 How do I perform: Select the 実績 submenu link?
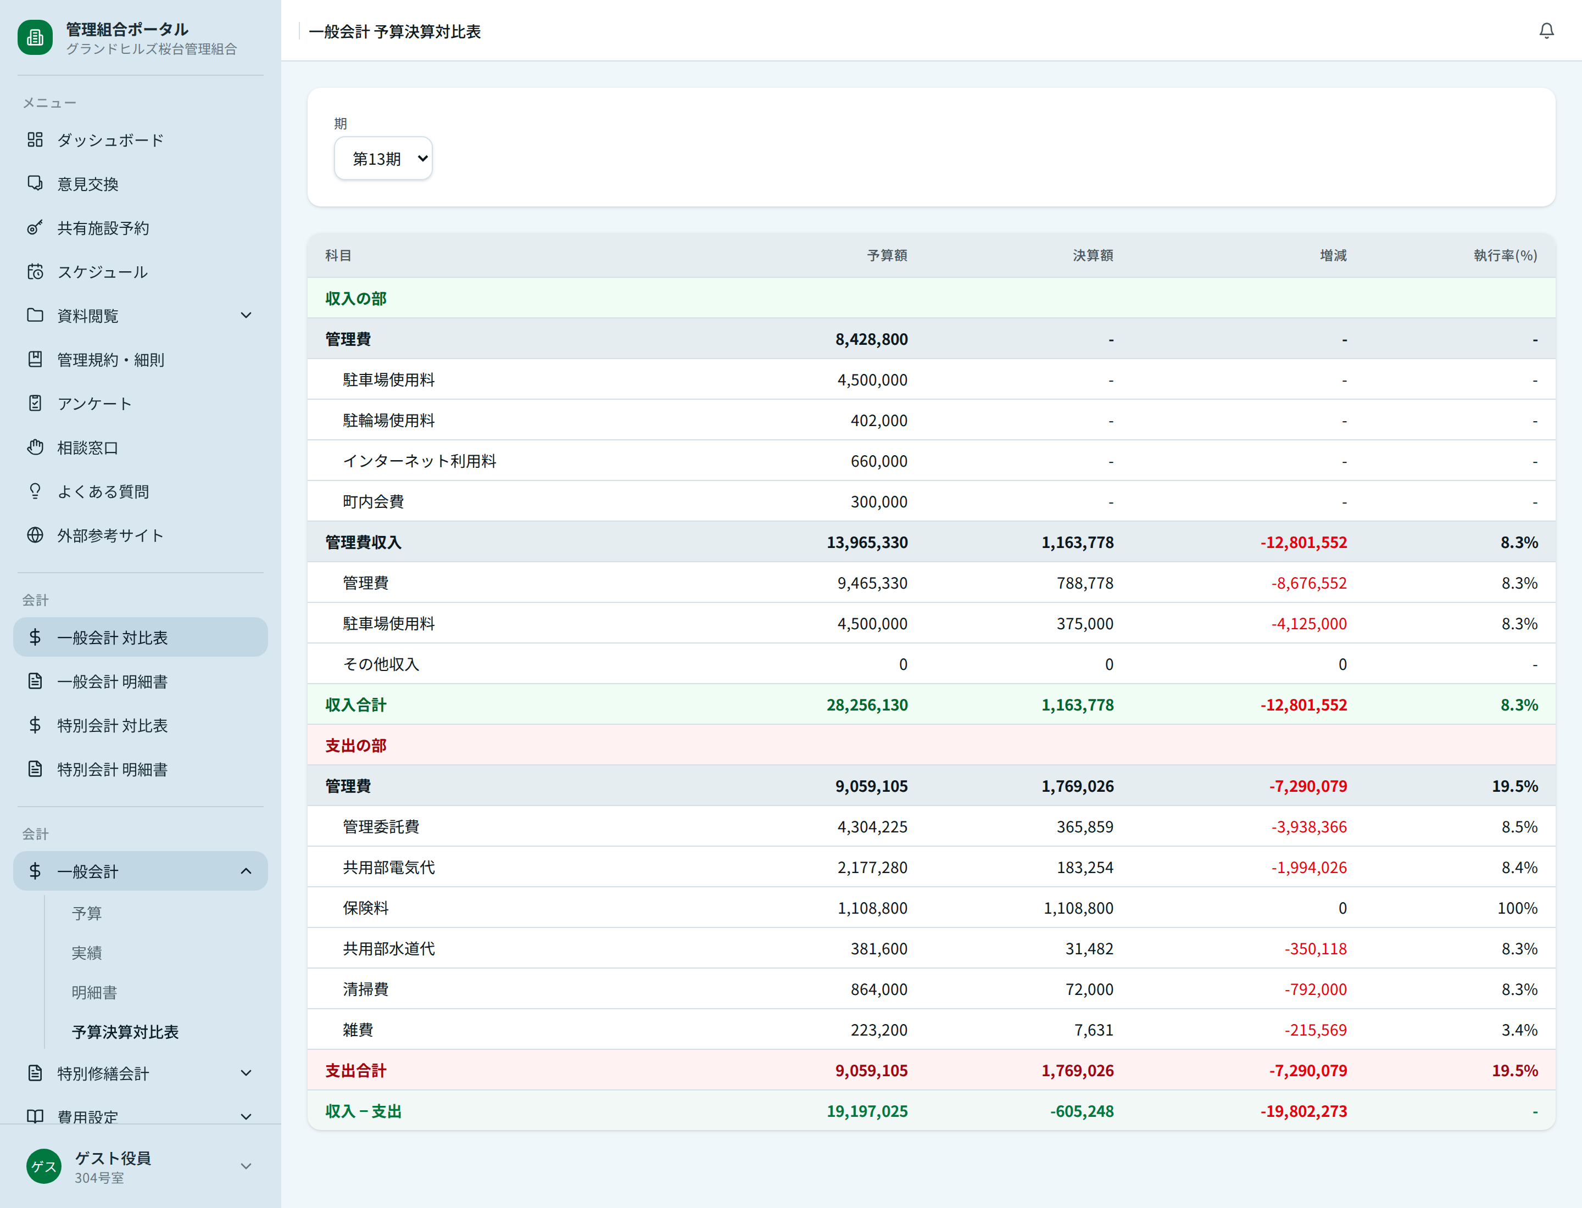click(87, 953)
